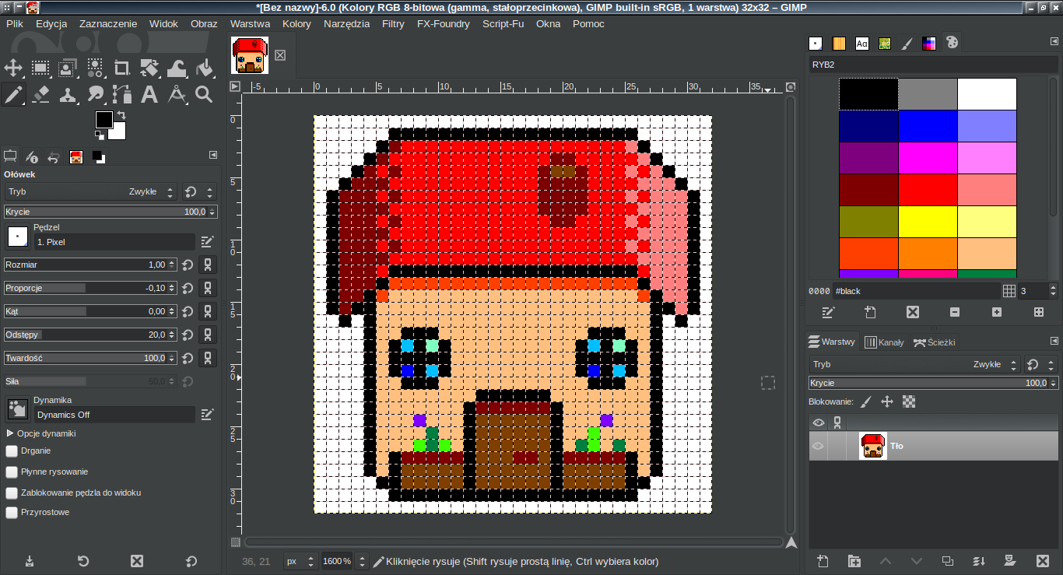
Task: Zoom out palette view with minus
Action: [x=955, y=312]
